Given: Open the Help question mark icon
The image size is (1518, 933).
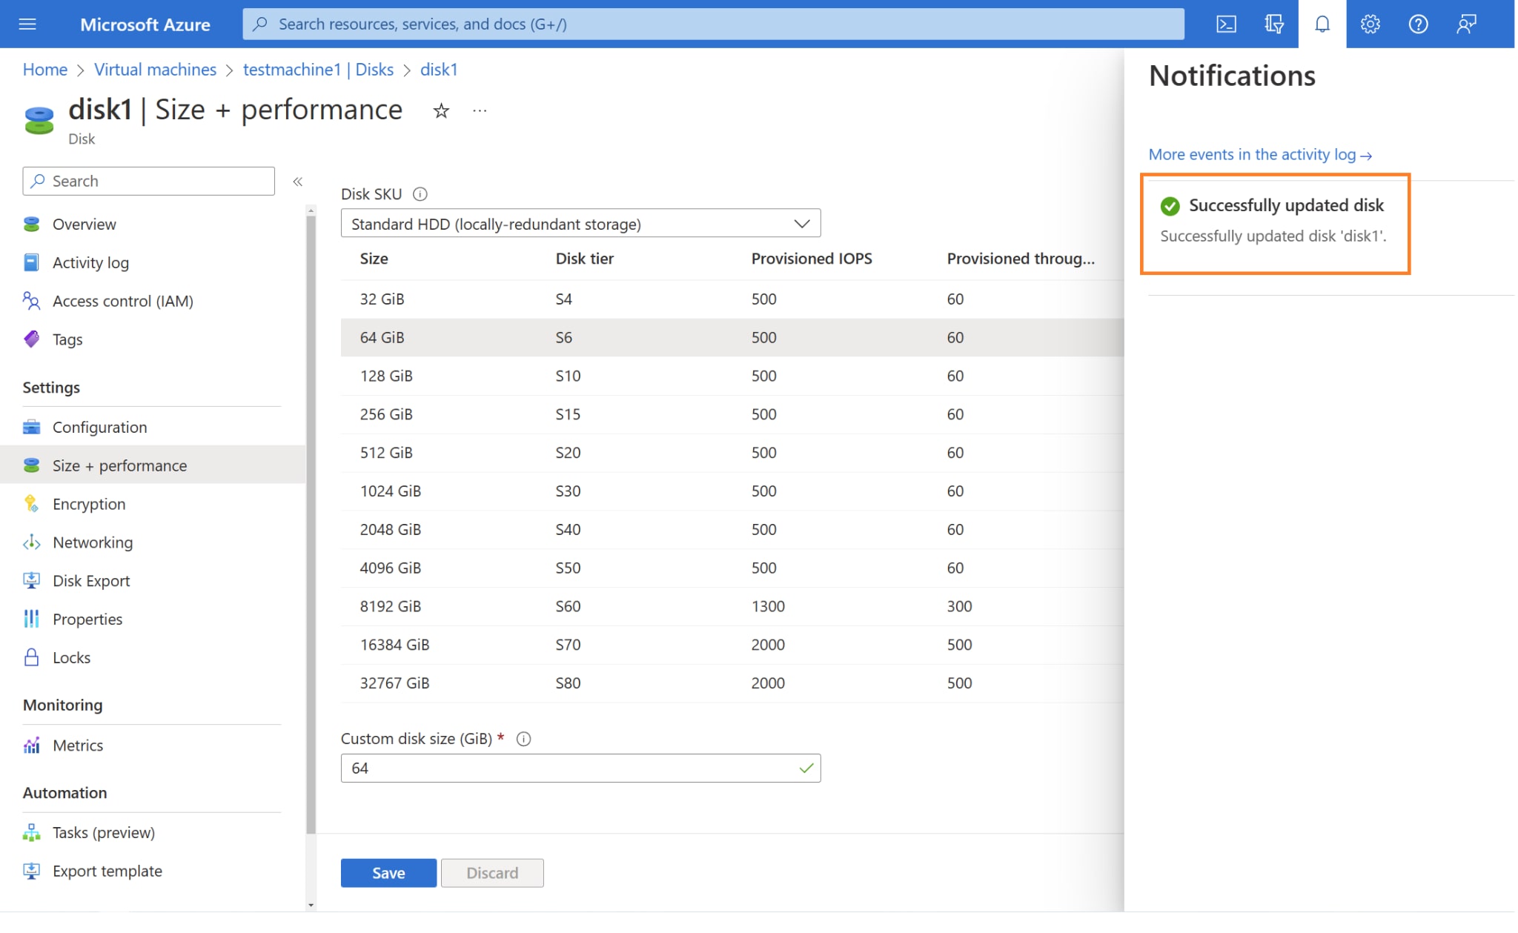Looking at the screenshot, I should (1418, 24).
